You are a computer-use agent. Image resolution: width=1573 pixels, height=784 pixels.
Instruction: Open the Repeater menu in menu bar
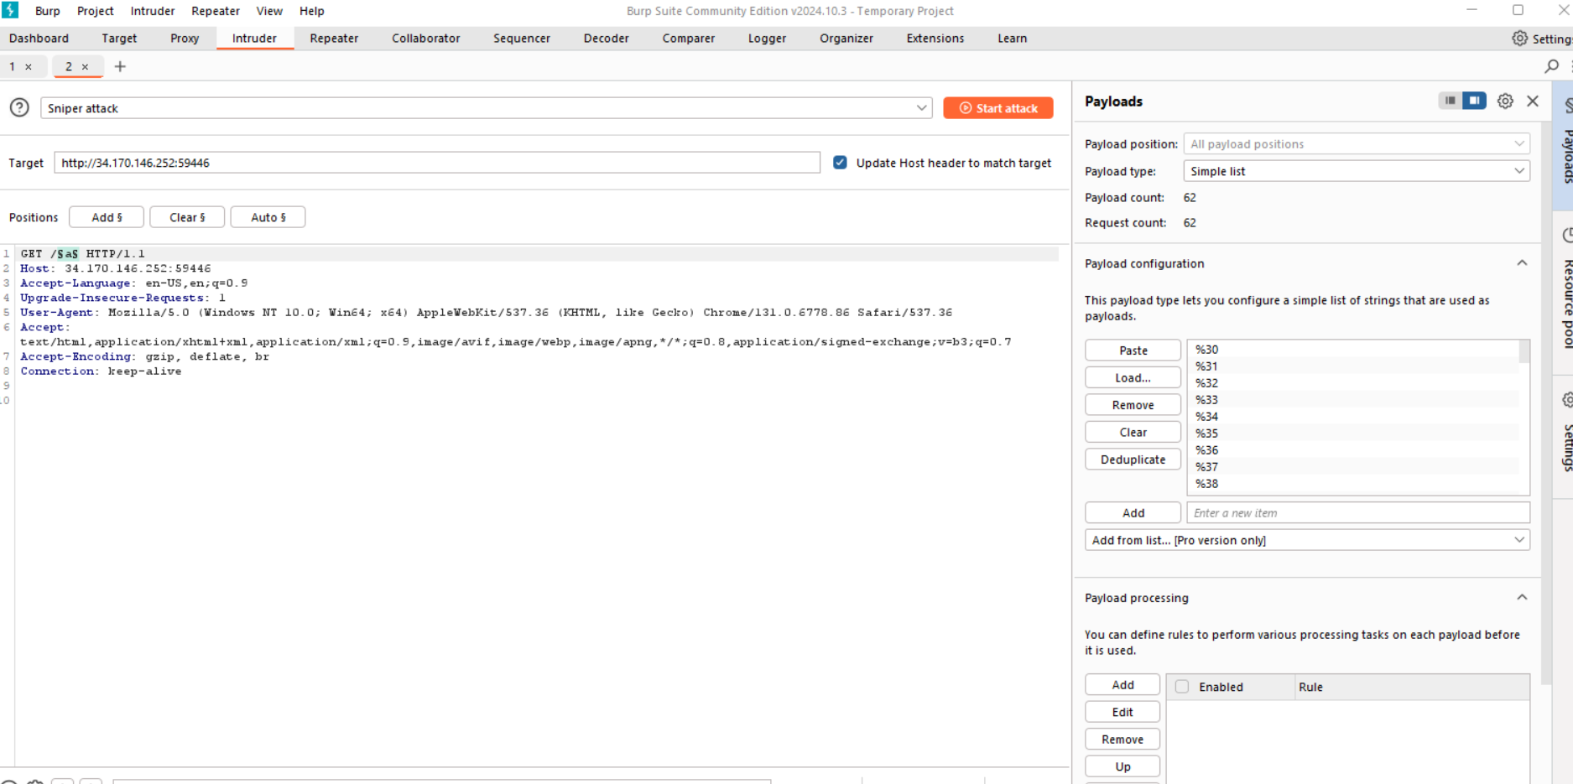[216, 11]
